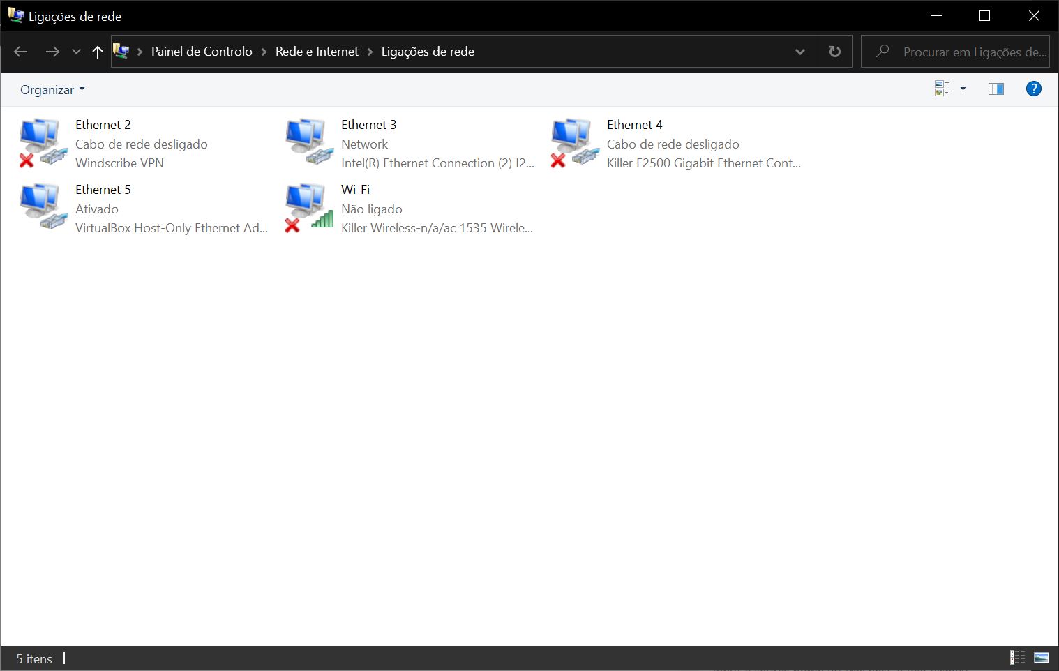Select the Ethernet 2 Windscribe VPN adapter icon
This screenshot has height=671, width=1059.
[x=40, y=142]
